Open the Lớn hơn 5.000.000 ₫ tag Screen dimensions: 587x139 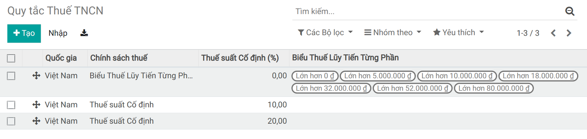click(x=378, y=76)
